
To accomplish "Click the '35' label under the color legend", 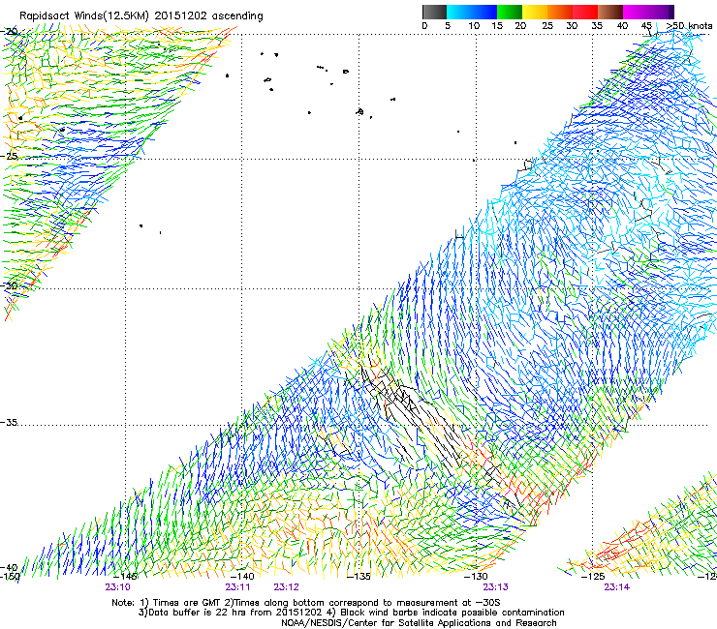I will 597,25.
